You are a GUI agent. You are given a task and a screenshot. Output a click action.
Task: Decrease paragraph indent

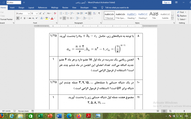tap(78, 13)
